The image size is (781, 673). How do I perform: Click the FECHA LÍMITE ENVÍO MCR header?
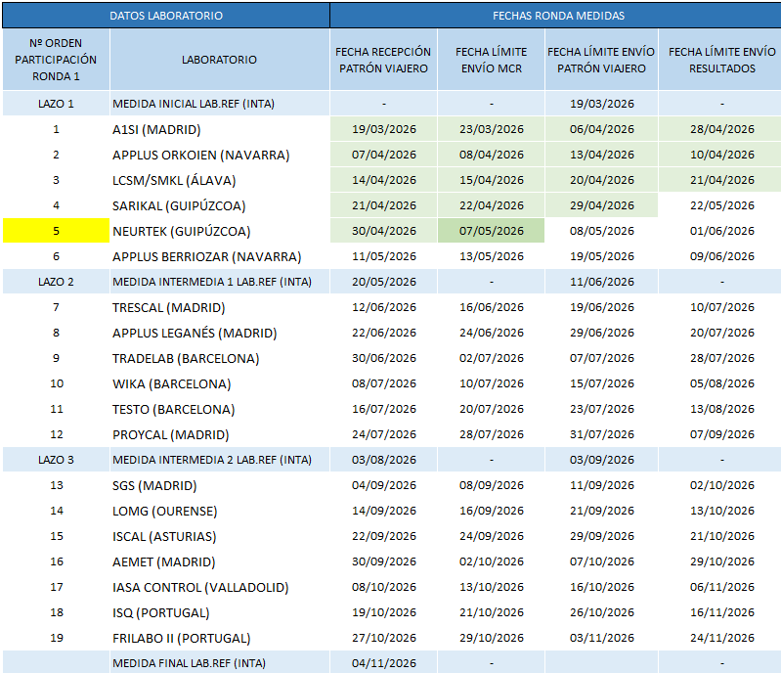click(x=491, y=60)
